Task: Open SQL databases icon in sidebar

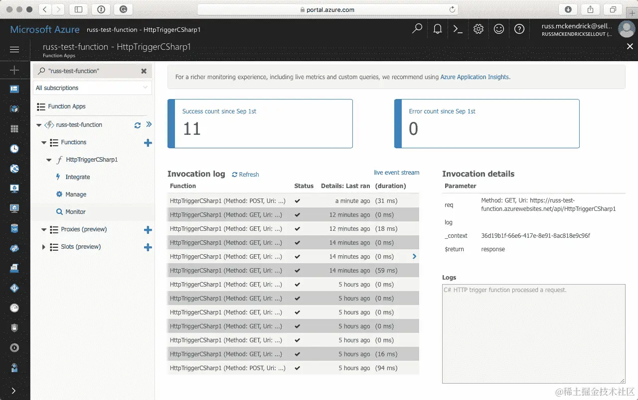Action: (x=14, y=228)
